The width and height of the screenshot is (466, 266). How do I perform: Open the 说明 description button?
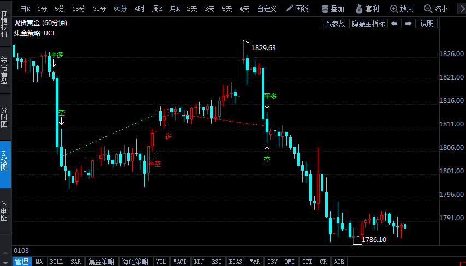click(x=427, y=23)
